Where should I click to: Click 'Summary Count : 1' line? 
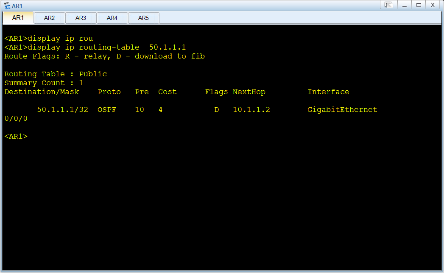click(x=44, y=83)
